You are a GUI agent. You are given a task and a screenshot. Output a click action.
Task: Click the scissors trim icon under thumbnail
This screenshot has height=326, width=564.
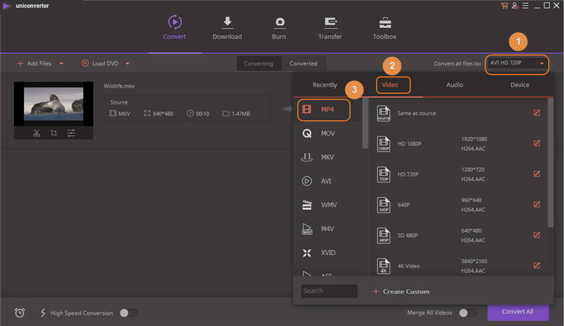point(36,133)
